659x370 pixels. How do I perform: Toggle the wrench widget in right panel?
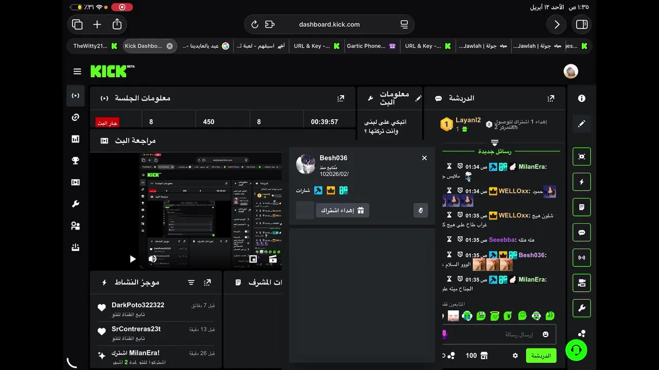pyautogui.click(x=582, y=308)
